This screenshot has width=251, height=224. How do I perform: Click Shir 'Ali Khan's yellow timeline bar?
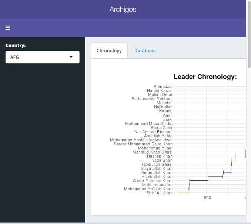(184, 193)
